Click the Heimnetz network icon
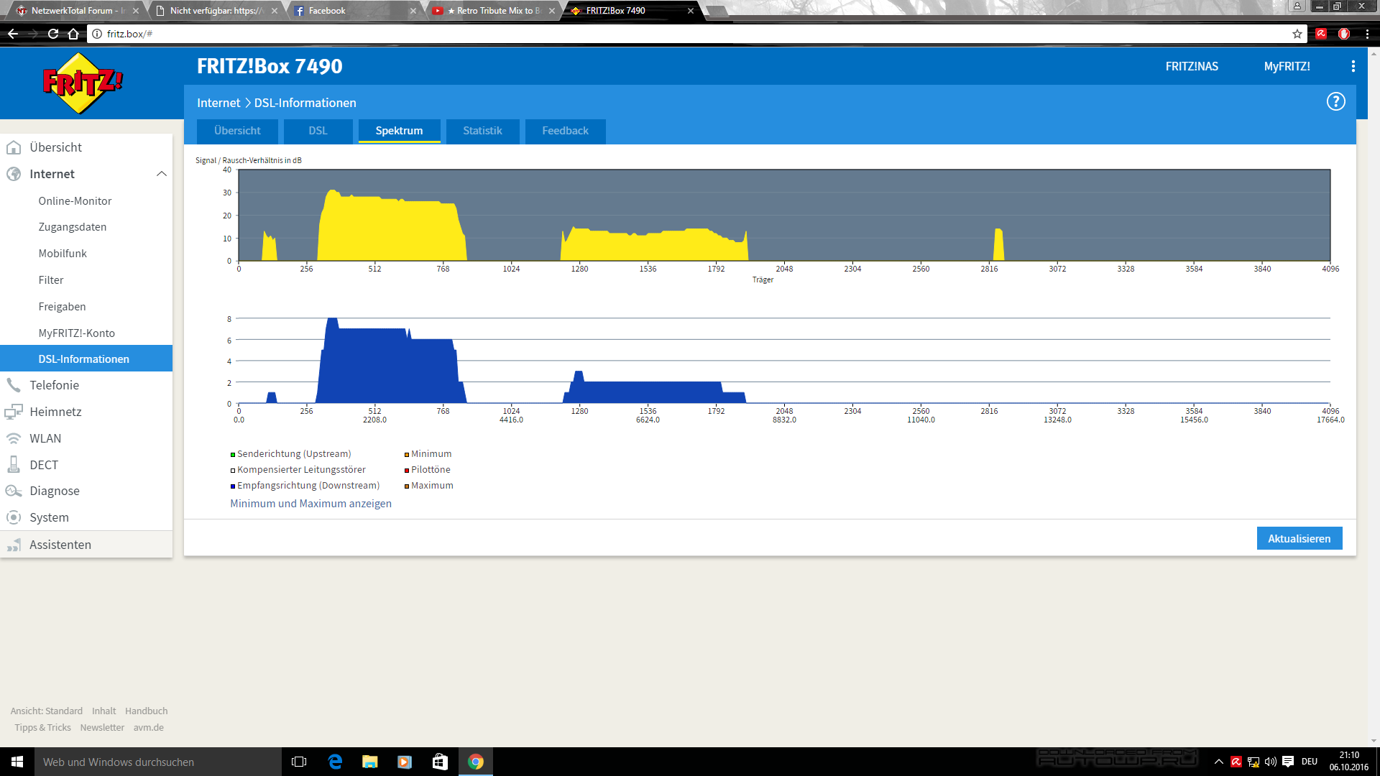Viewport: 1380px width, 776px height. tap(14, 412)
